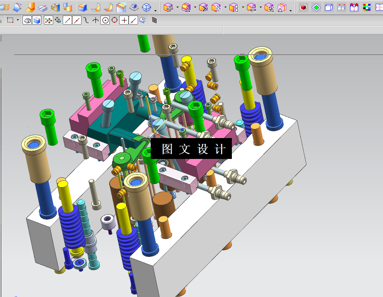The image size is (383, 297).
Task: Open the feature toolbar overflow arrow
Action: pos(156,11)
